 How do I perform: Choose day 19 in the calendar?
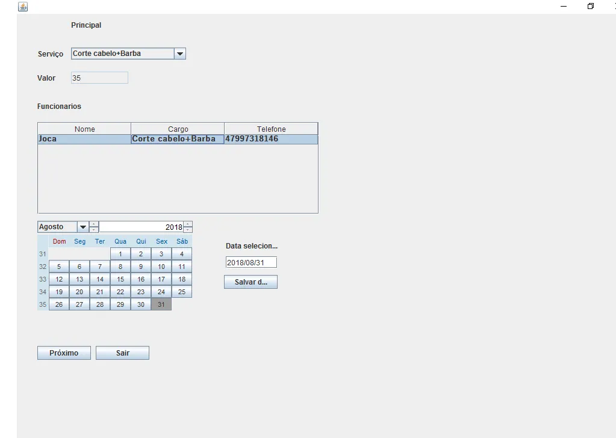pyautogui.click(x=59, y=292)
